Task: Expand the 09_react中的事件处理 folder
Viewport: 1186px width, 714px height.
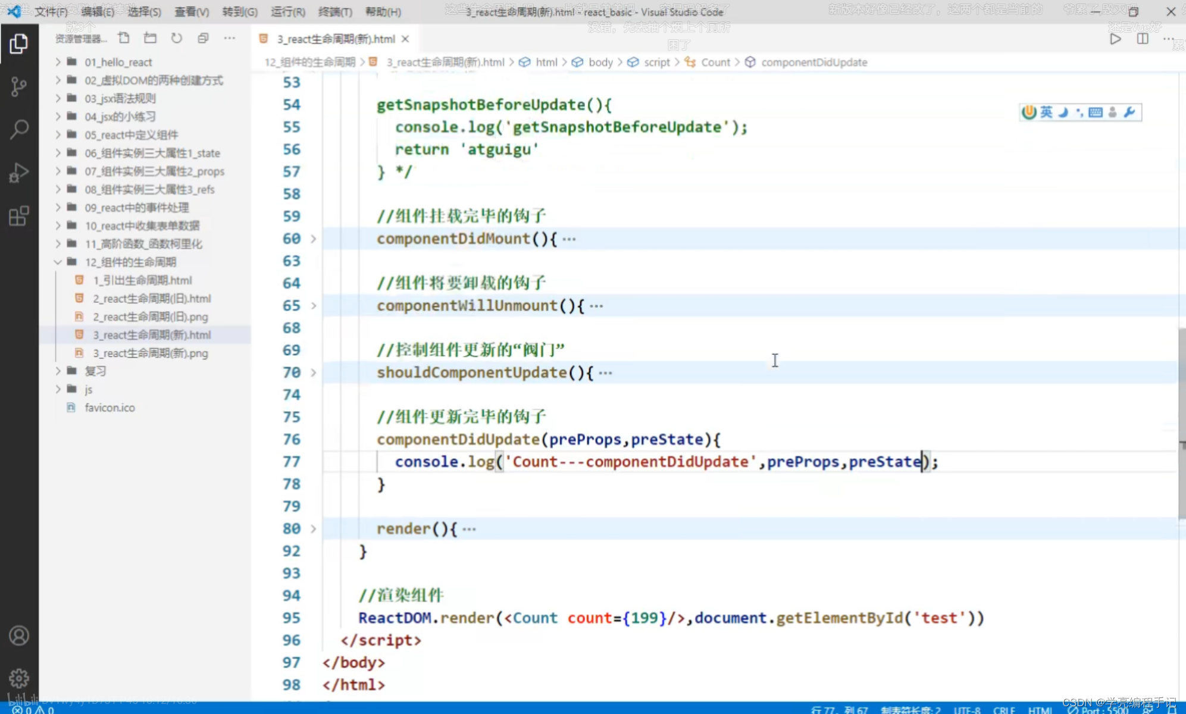Action: (x=136, y=207)
